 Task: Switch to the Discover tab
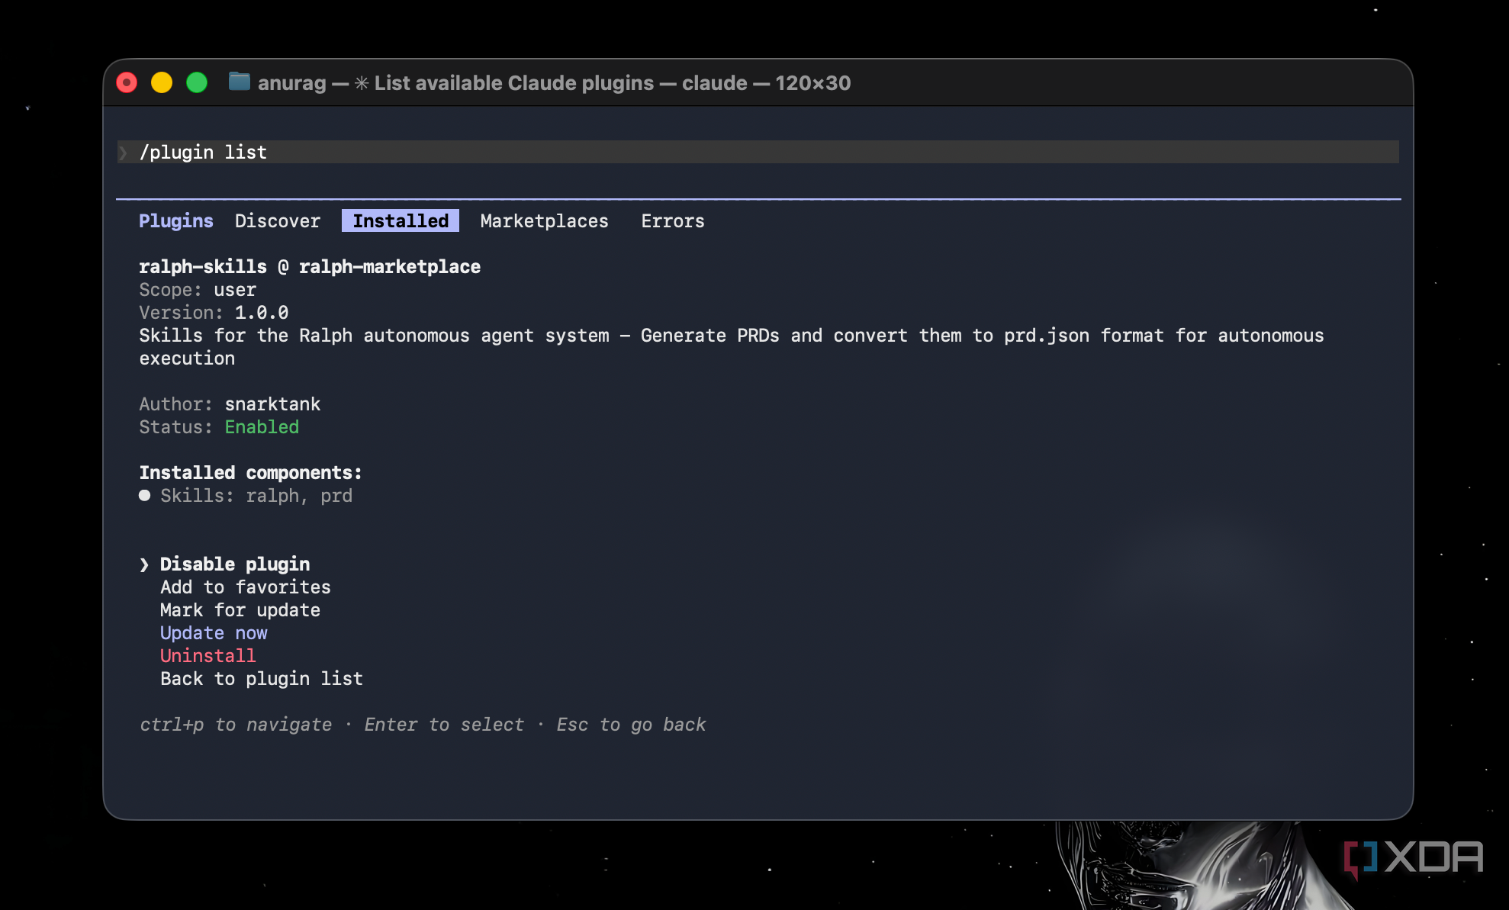(x=278, y=221)
